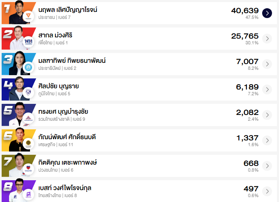Expand details for the candidate with 25,765 votes
This screenshot has width=279, height=202.
tap(267, 39)
